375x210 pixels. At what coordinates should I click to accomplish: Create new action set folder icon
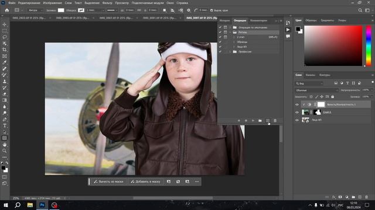(x=260, y=121)
